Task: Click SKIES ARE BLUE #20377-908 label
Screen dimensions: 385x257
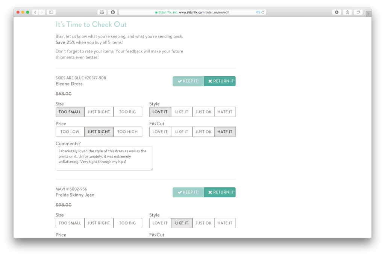Action: pyautogui.click(x=81, y=78)
